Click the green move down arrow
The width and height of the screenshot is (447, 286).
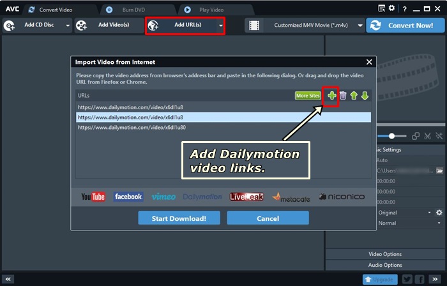point(365,96)
